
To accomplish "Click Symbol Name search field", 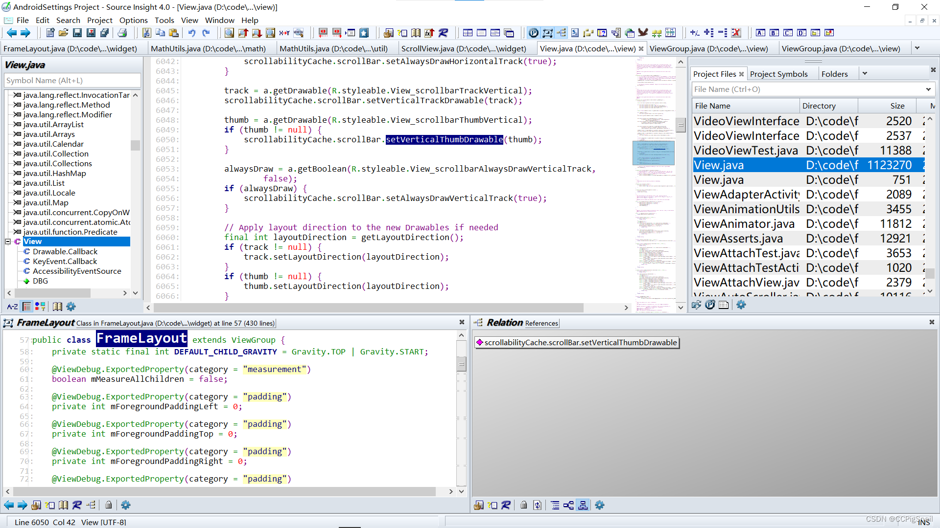I will click(72, 80).
